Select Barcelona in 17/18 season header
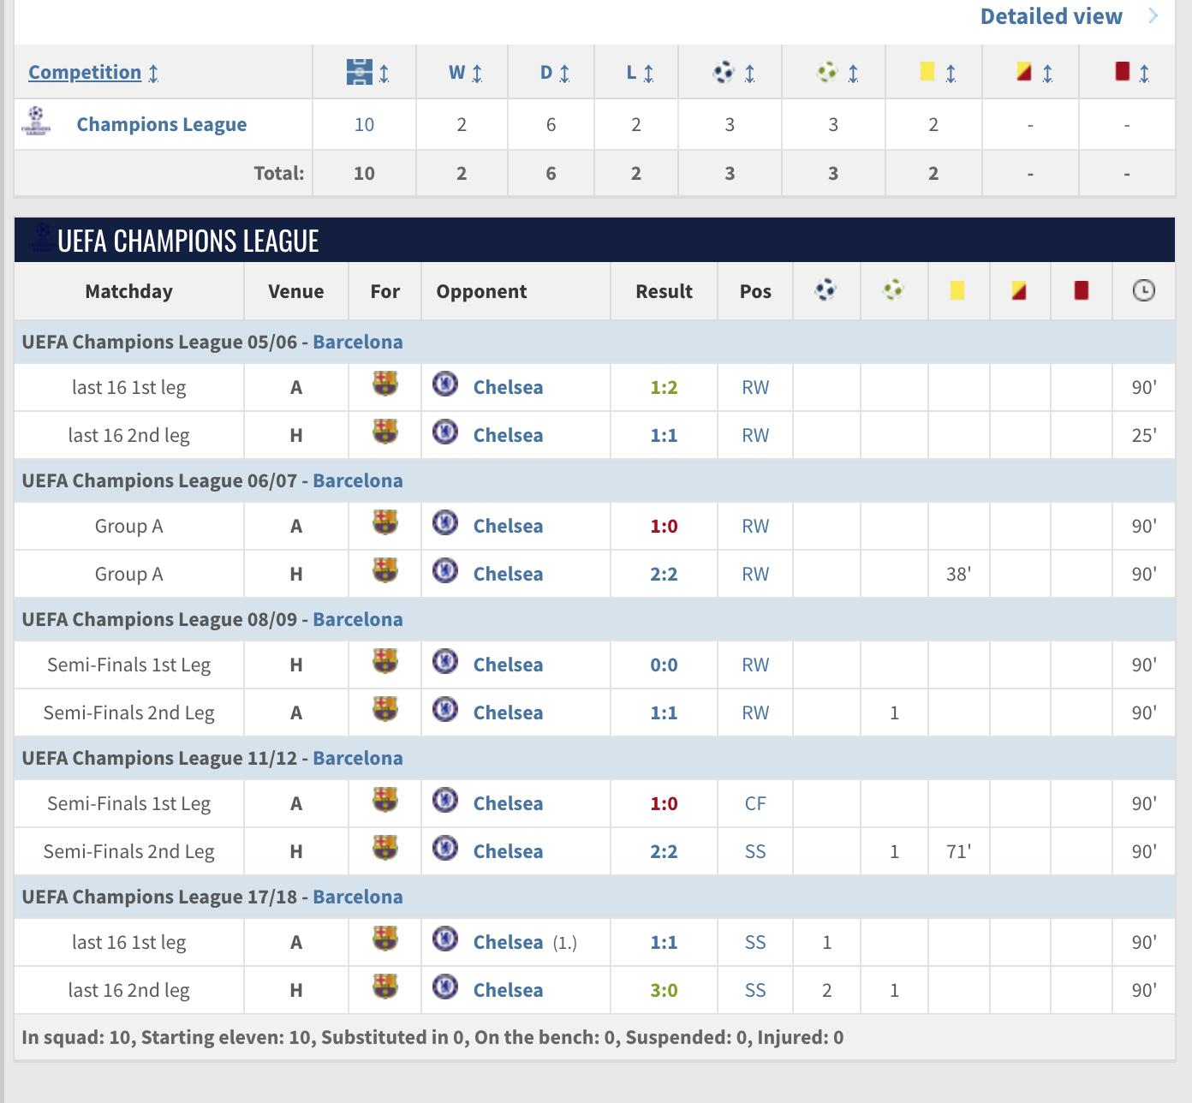1192x1103 pixels. tap(357, 897)
